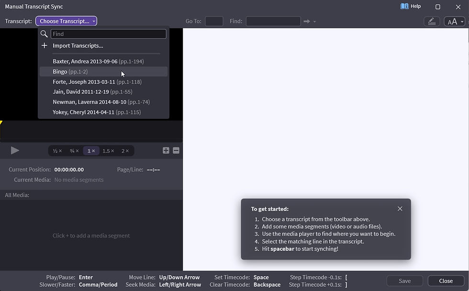
Task: Click inside the Go To field
Action: click(x=214, y=21)
